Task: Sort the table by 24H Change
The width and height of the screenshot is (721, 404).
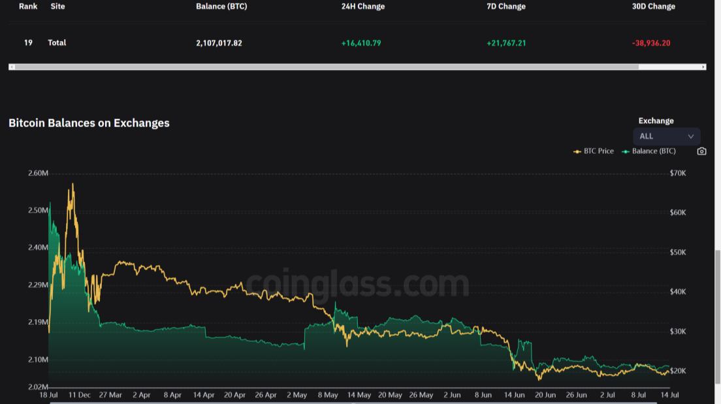Action: coord(362,6)
